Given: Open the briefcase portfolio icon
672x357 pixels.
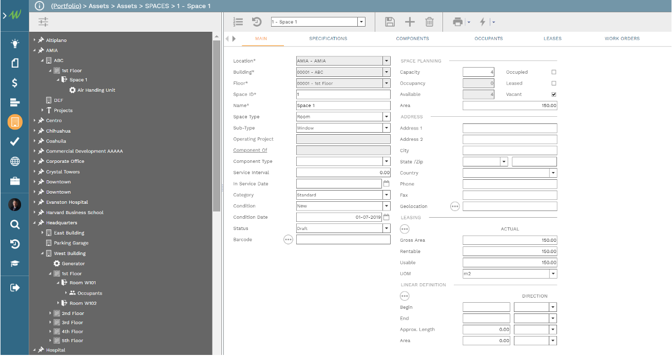Looking at the screenshot, I should pyautogui.click(x=15, y=181).
